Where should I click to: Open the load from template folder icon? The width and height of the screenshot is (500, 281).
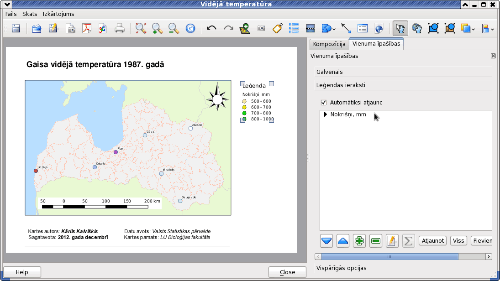pos(37,29)
